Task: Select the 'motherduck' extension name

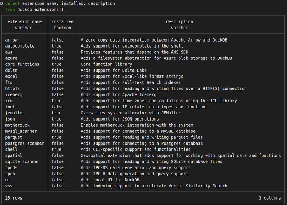Action: pyautogui.click(x=17, y=125)
